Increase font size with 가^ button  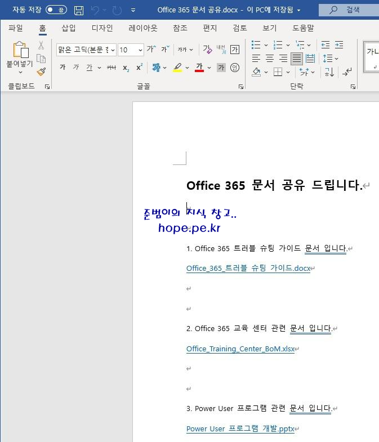[151, 50]
